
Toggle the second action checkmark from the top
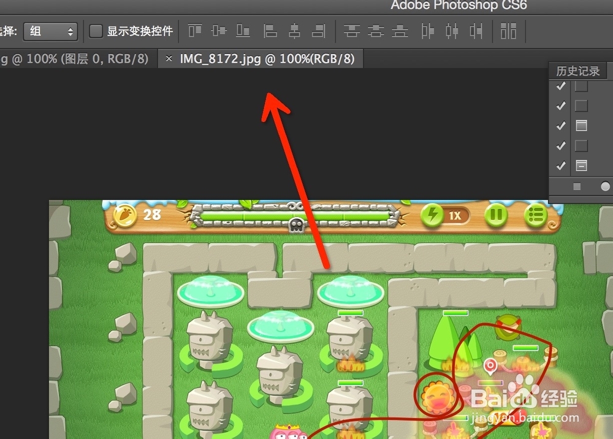(561, 105)
